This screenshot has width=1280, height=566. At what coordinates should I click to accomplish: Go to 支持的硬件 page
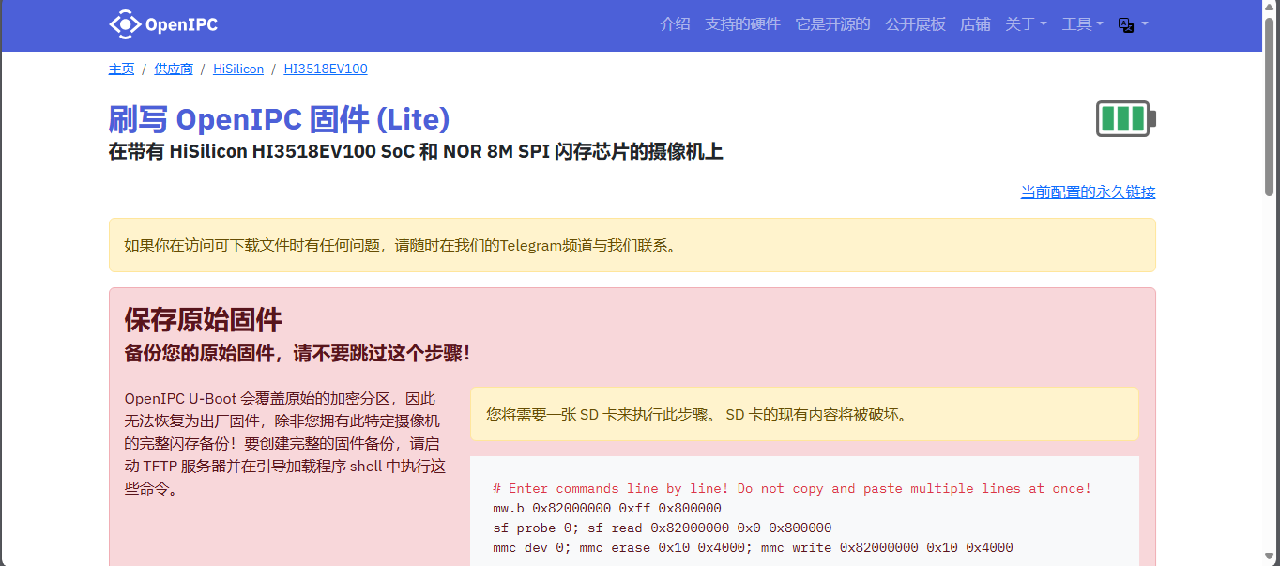(742, 24)
